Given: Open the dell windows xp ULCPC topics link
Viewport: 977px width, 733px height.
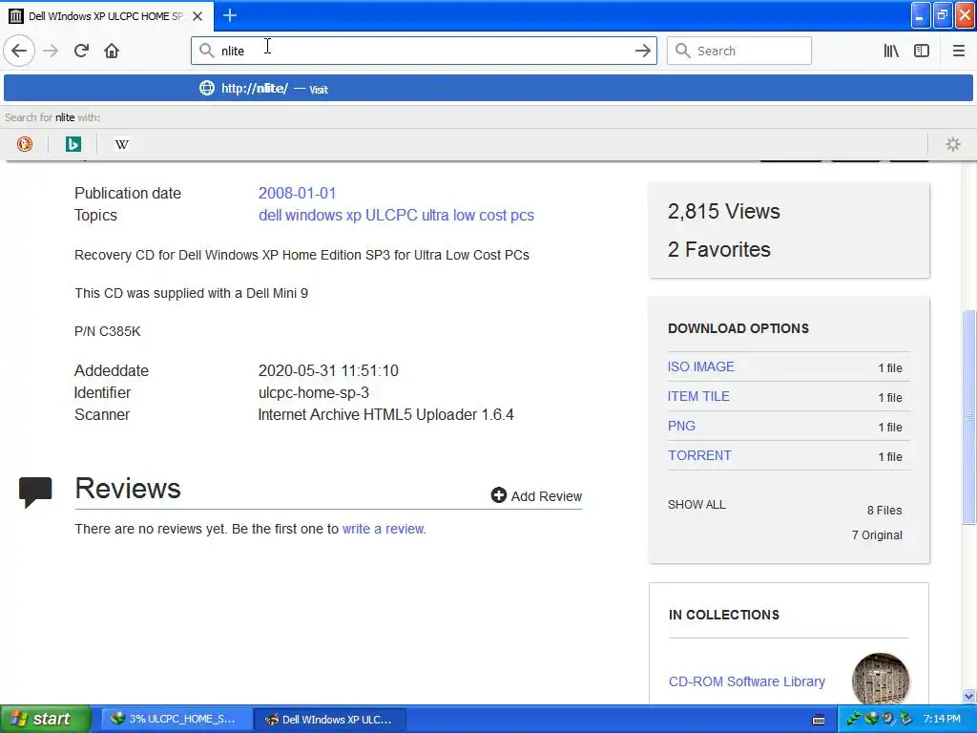Looking at the screenshot, I should coord(396,215).
